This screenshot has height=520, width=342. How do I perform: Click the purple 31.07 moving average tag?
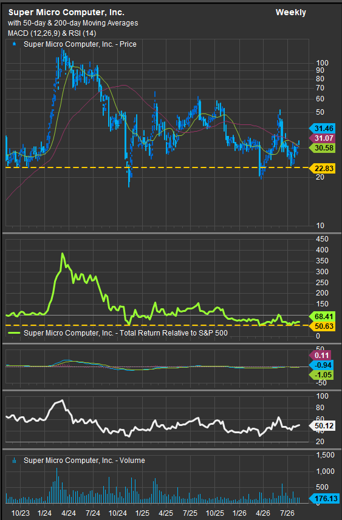coord(322,138)
